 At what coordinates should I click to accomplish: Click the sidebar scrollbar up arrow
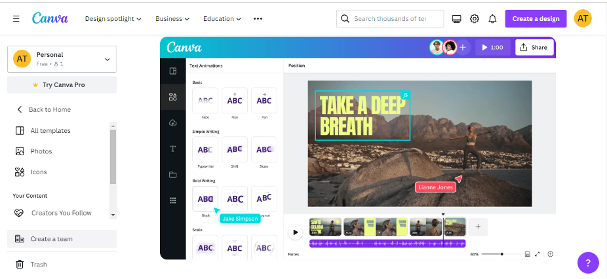click(113, 126)
